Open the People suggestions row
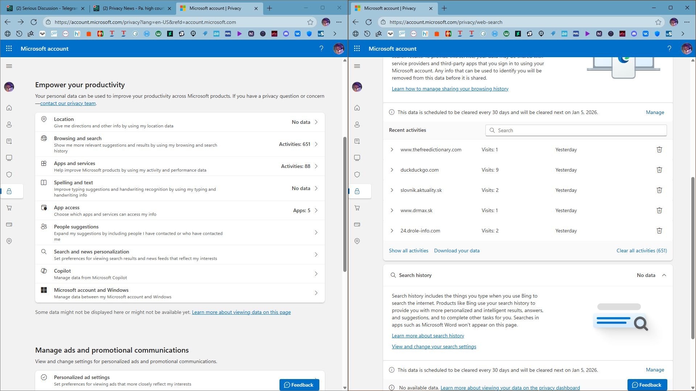Image resolution: width=696 pixels, height=391 pixels. coord(180,232)
